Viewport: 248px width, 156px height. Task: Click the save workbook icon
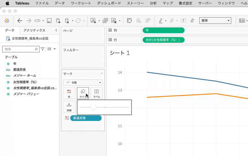(49, 20)
